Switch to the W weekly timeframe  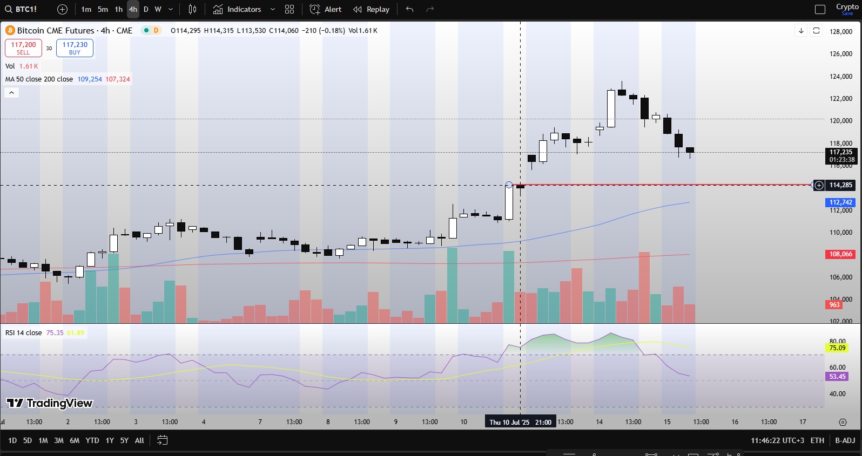(158, 9)
